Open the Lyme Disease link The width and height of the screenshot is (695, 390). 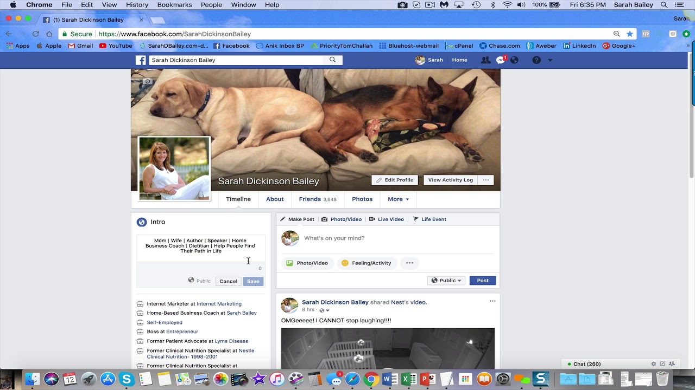(x=231, y=341)
